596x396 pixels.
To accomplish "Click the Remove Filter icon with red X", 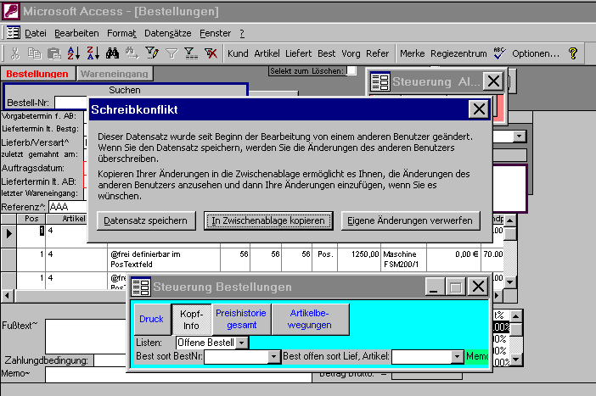I will (211, 53).
